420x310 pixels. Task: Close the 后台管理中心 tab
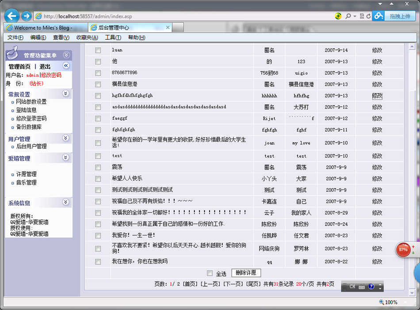click(x=168, y=27)
